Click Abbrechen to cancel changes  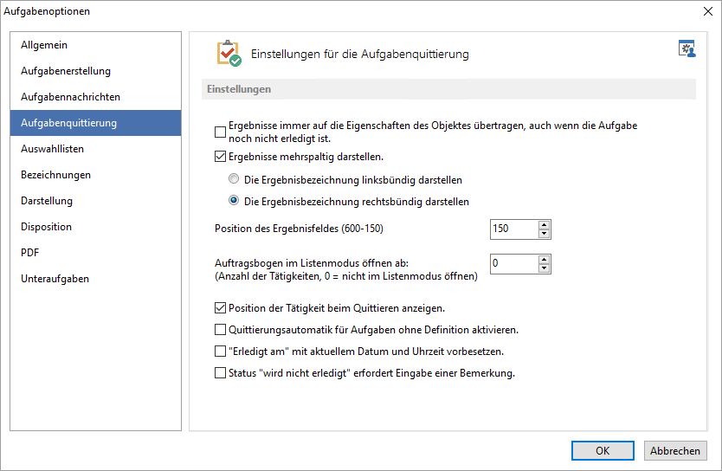click(675, 451)
